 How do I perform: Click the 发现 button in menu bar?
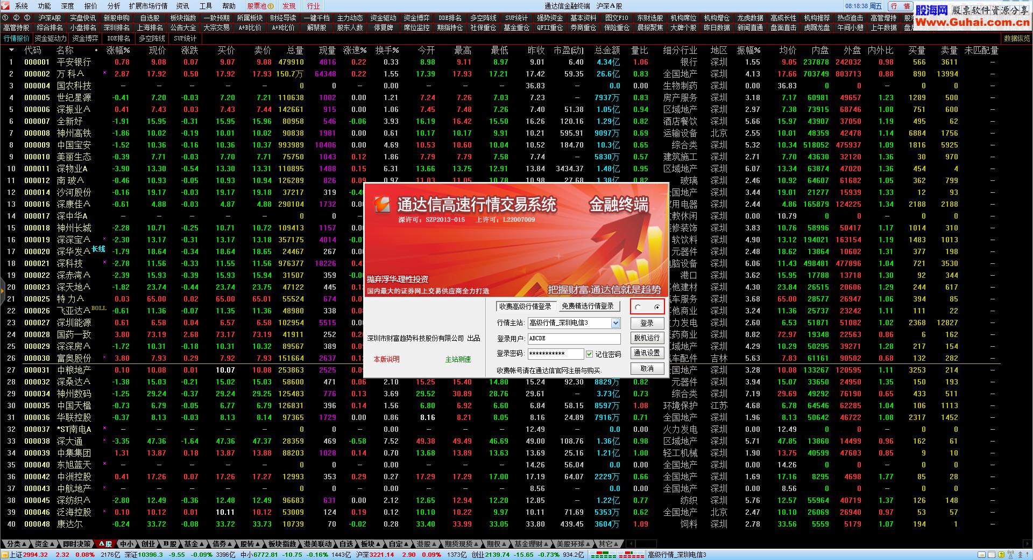pos(289,6)
